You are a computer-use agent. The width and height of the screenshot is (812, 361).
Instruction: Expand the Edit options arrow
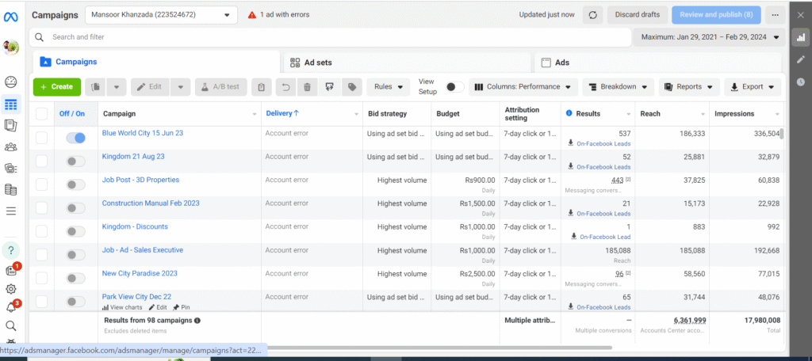[180, 87]
